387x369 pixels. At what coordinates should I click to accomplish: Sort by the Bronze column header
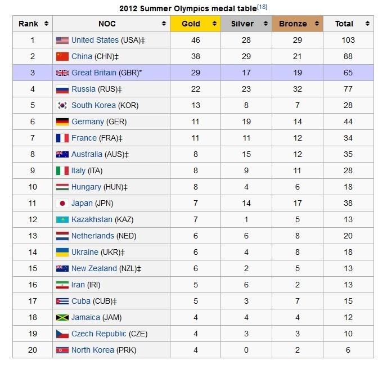click(x=293, y=24)
